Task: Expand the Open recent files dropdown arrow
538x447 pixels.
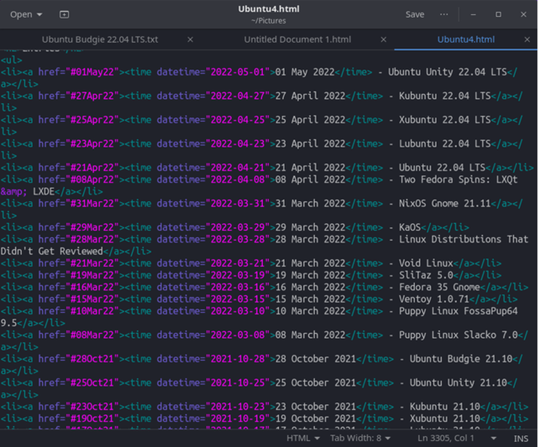Action: click(39, 15)
